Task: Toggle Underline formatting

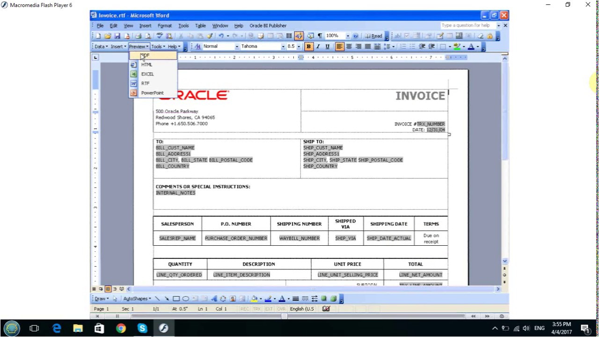Action: pyautogui.click(x=327, y=46)
